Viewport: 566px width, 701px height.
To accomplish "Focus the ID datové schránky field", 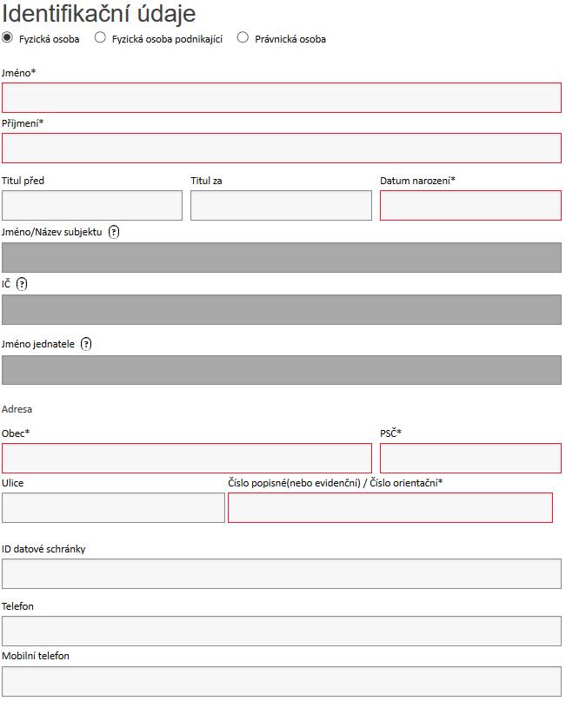I will [282, 573].
